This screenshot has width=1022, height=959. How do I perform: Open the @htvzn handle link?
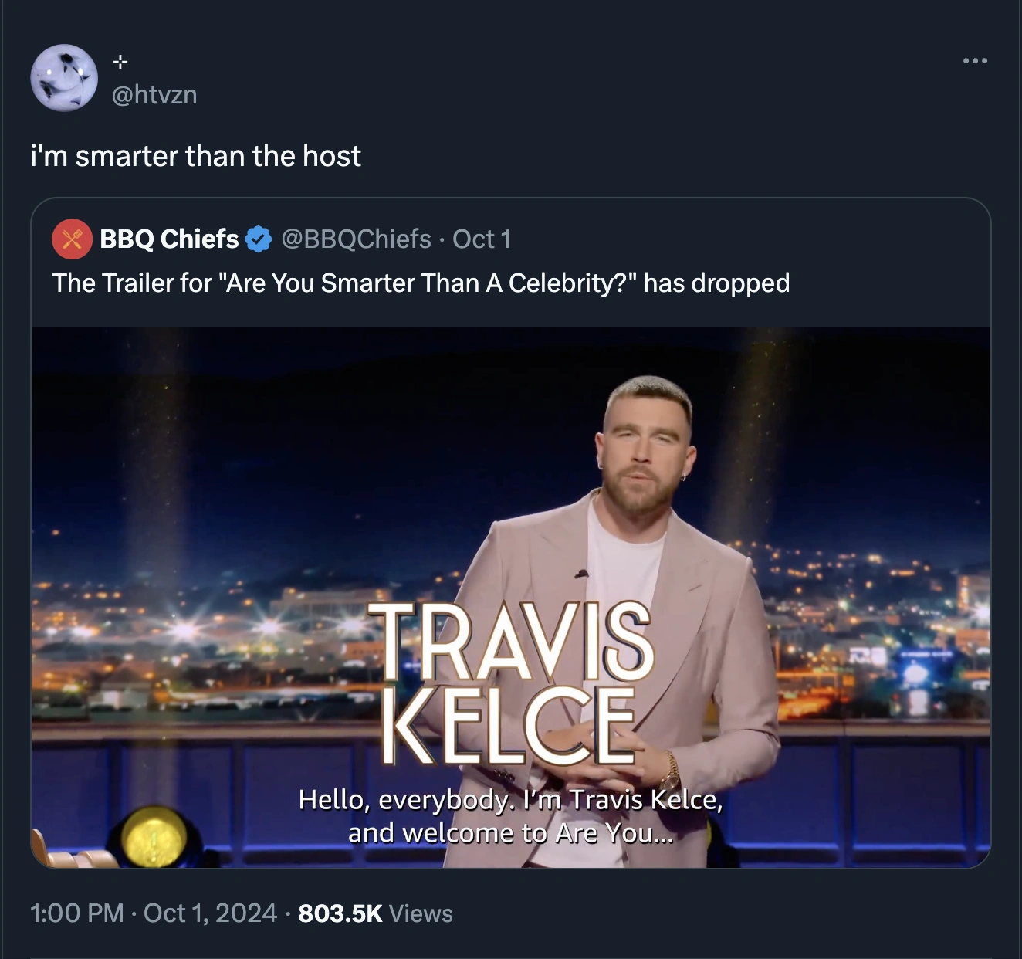pos(154,95)
